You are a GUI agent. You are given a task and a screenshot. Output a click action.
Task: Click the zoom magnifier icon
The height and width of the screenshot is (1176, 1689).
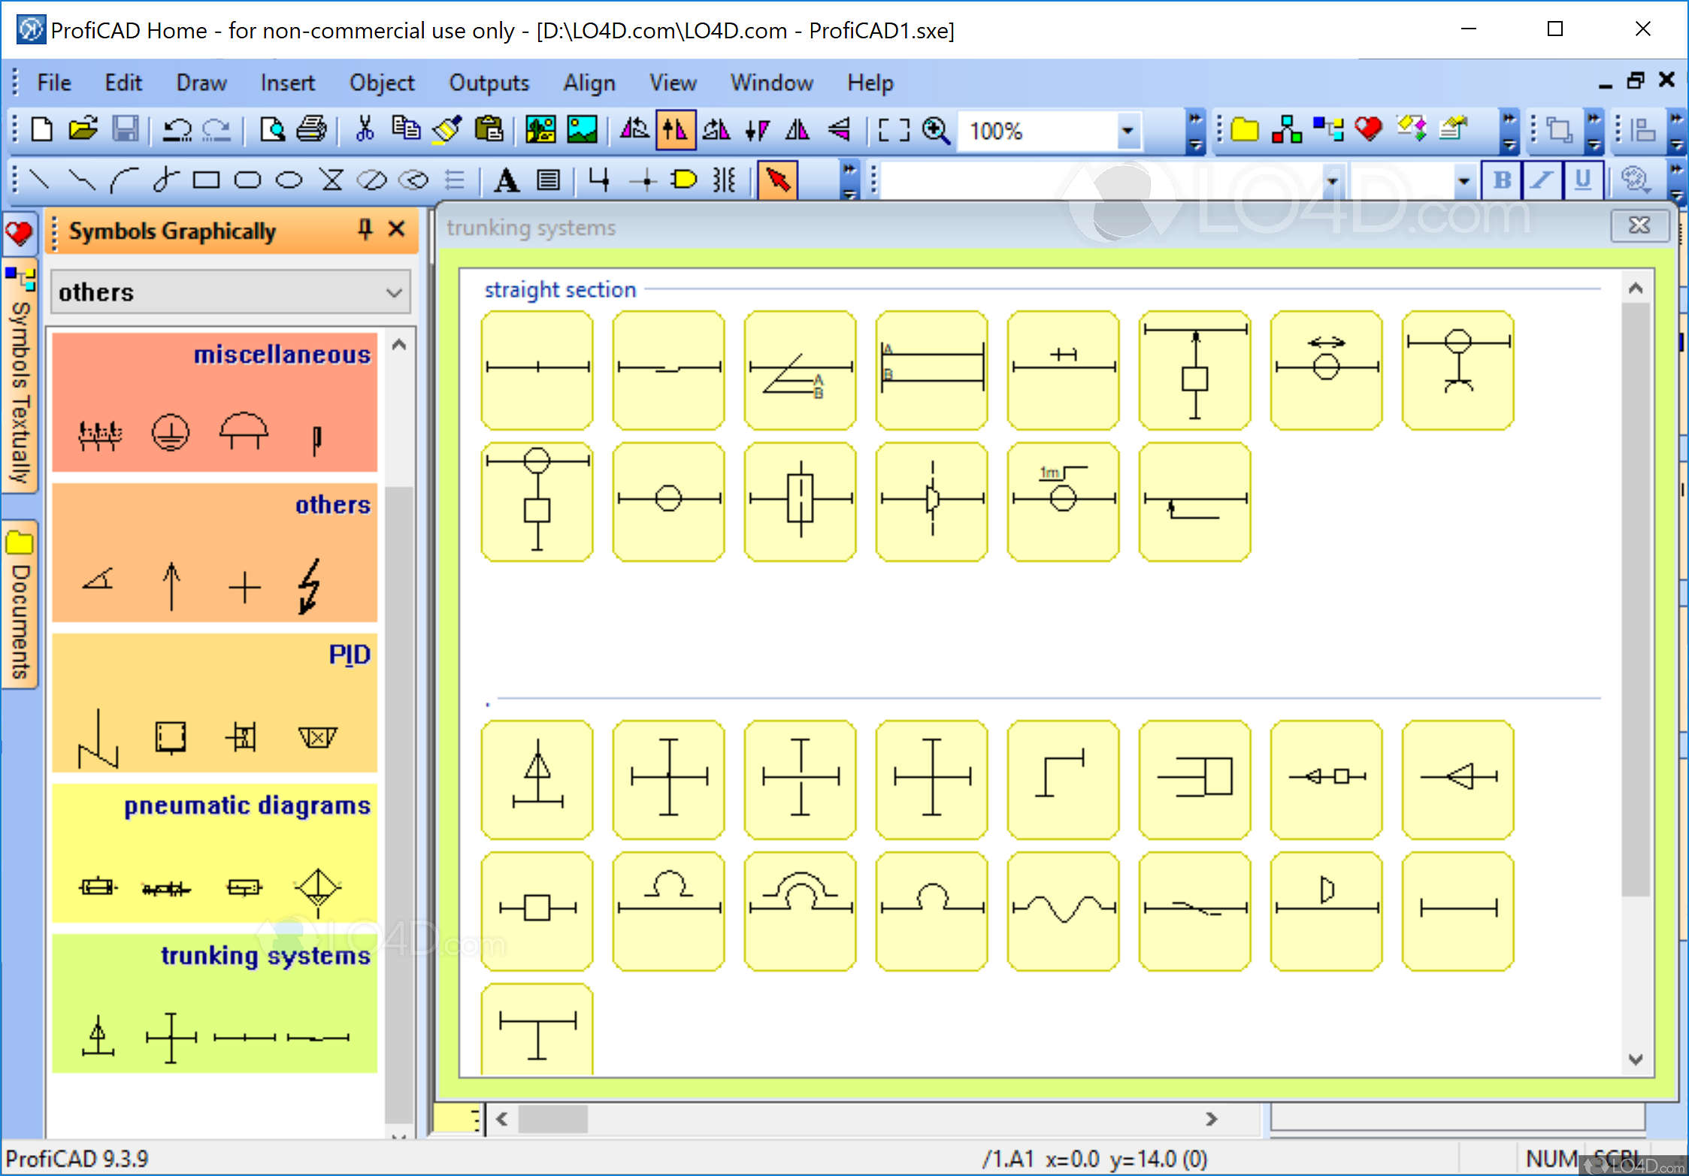(936, 130)
